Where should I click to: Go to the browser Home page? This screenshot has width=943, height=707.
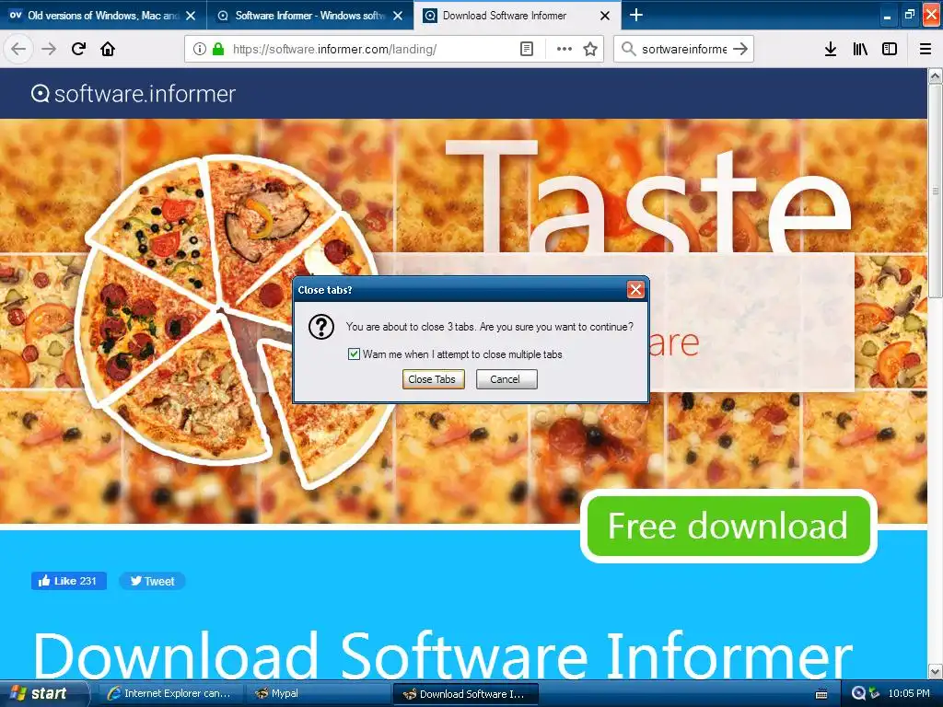coord(108,49)
